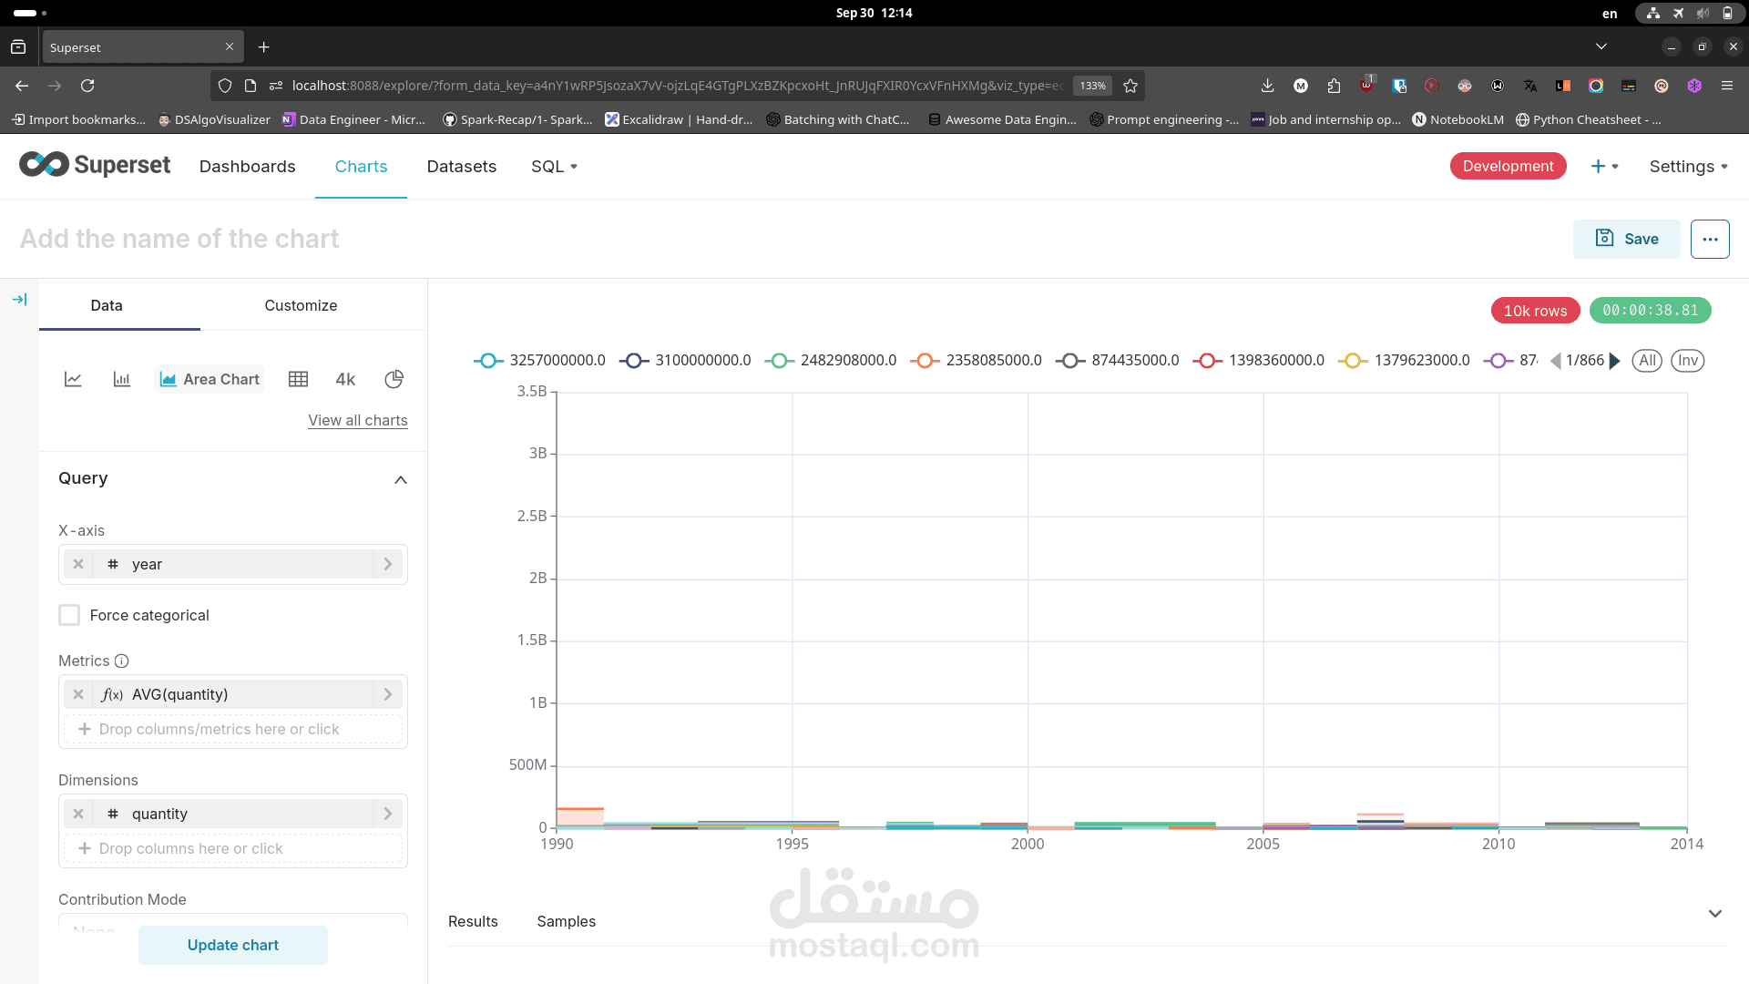The width and height of the screenshot is (1749, 984).
Task: Show the tracking protection shield icon
Action: (225, 86)
